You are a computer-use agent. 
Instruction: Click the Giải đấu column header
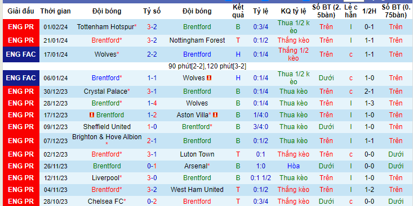click(x=21, y=11)
